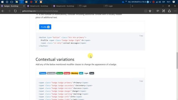Viewport: 178px width, 100px height.
Task: Refresh the current page
Action: [15, 11]
